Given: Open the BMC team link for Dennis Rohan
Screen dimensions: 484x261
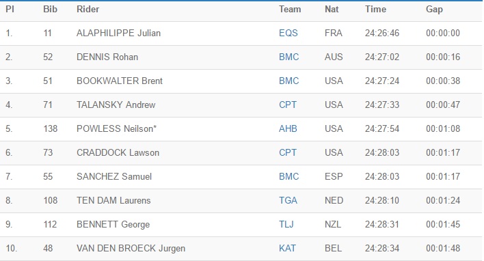Looking at the screenshot, I should pos(289,57).
